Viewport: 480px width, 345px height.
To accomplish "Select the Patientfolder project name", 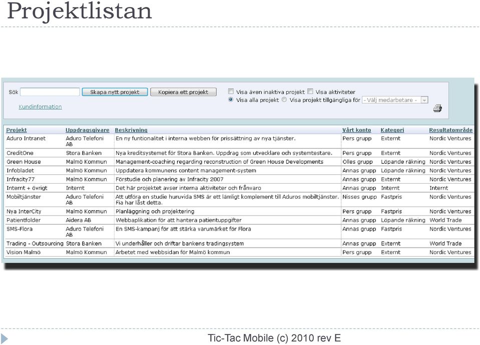I will tap(24, 220).
